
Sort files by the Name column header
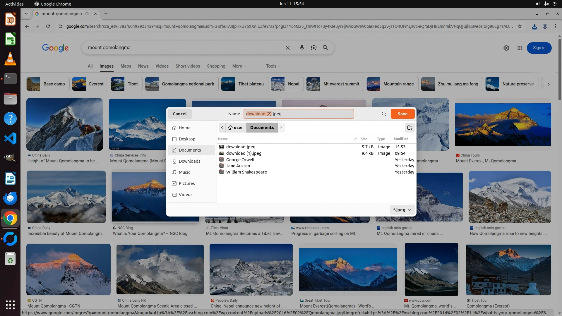(223, 139)
